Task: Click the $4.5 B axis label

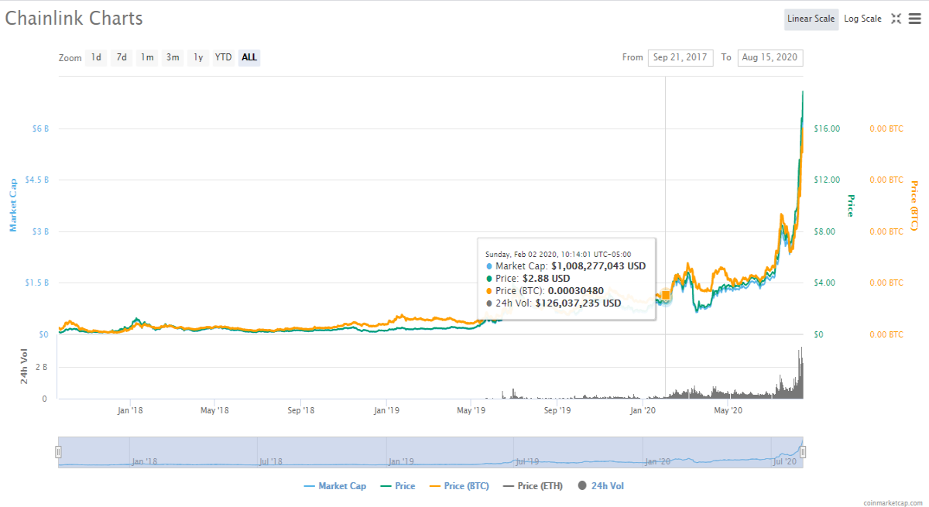Action: [x=37, y=180]
